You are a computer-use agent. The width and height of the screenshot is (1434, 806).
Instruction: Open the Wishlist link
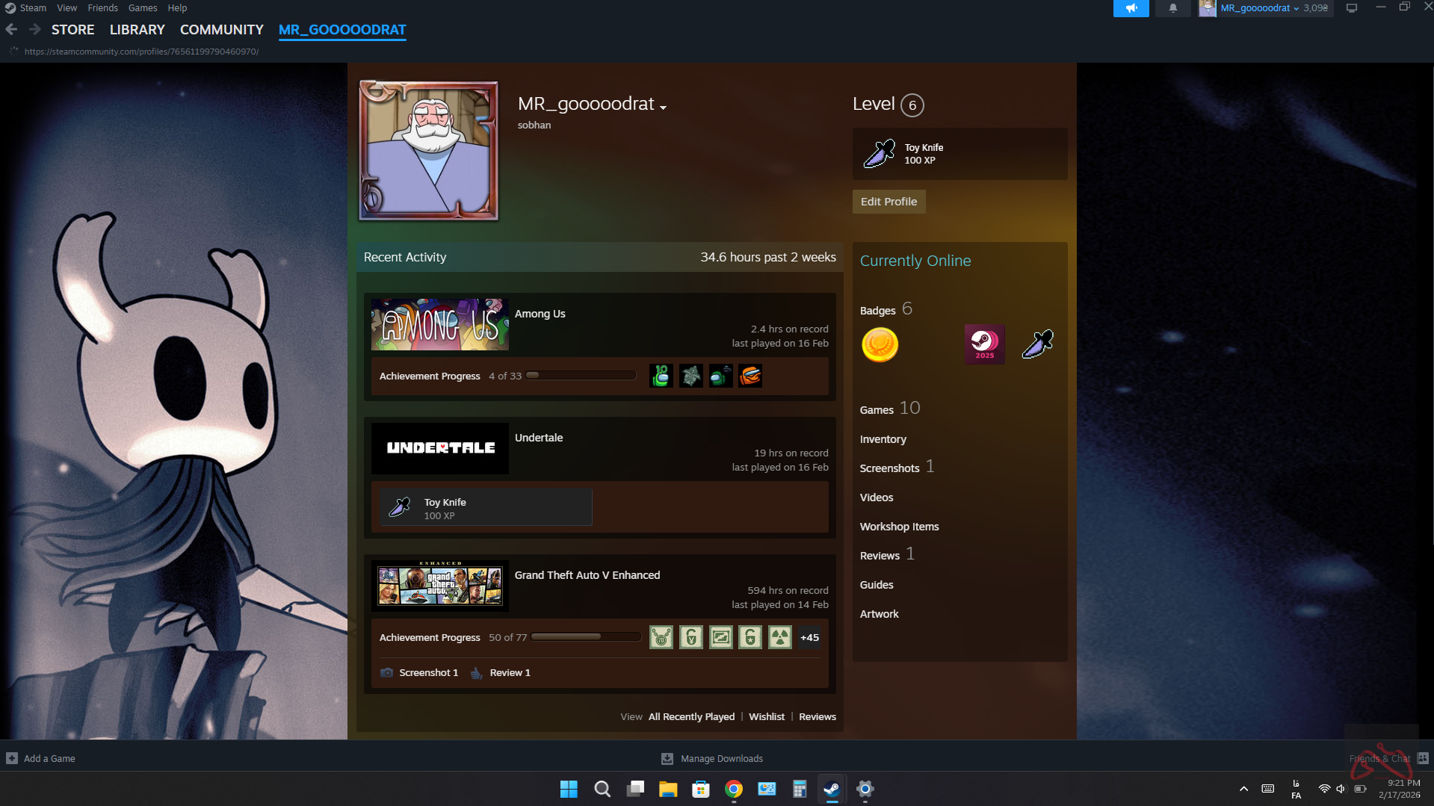point(766,716)
